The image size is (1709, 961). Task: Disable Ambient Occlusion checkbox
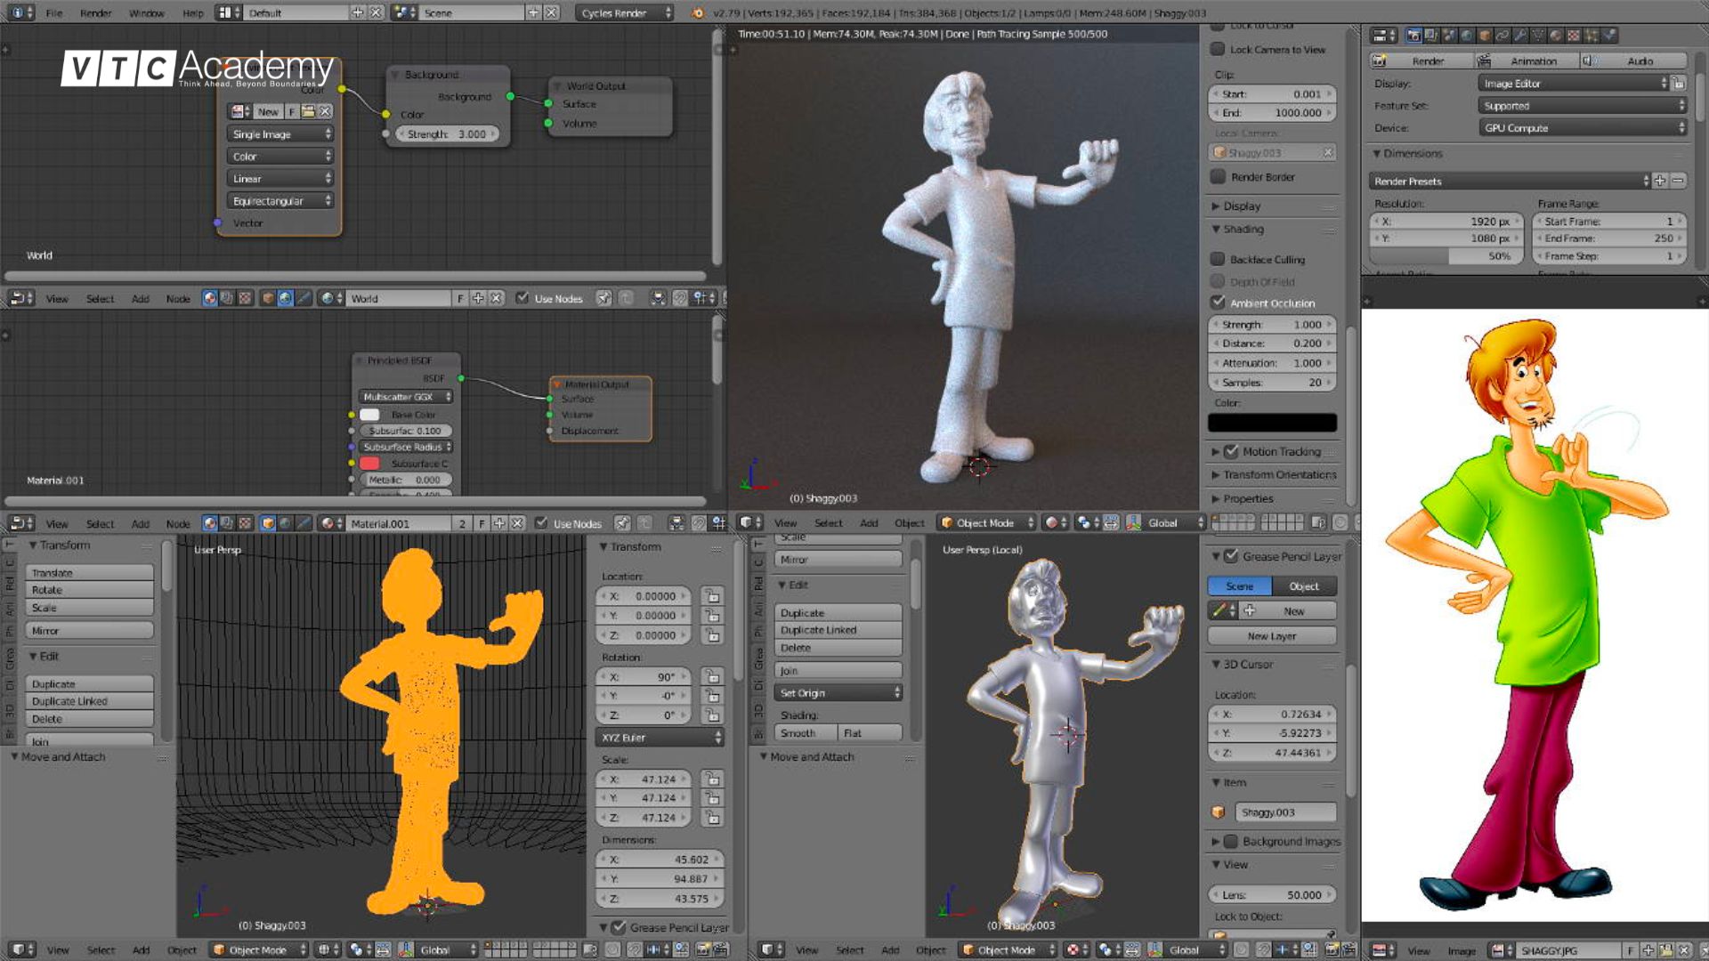[x=1218, y=303]
